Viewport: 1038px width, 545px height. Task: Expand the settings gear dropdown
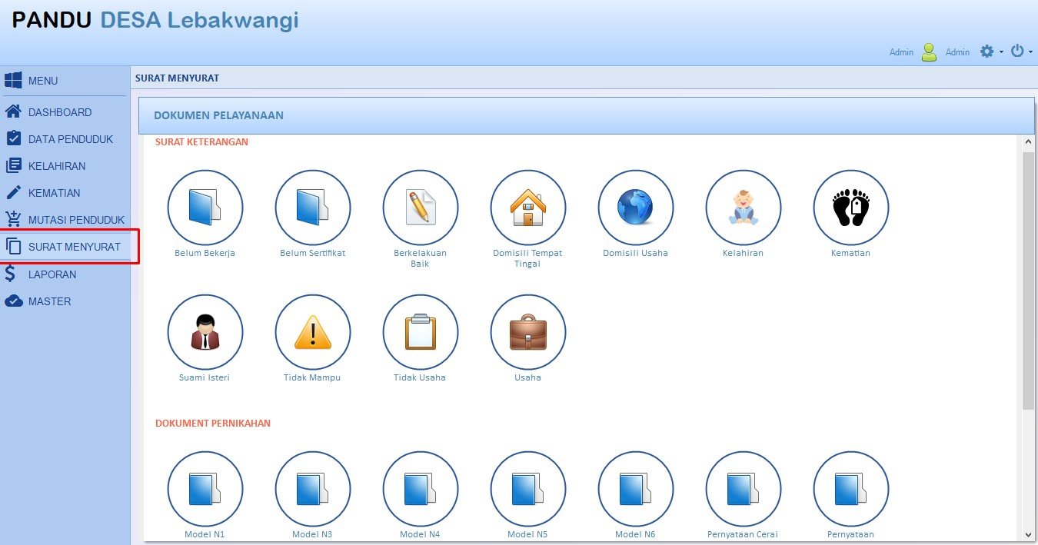pyautogui.click(x=991, y=52)
